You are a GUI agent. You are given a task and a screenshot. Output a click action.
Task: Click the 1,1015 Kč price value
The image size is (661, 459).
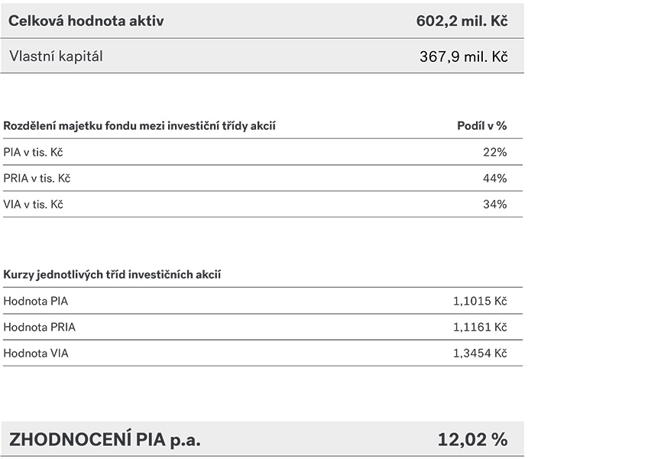480,301
